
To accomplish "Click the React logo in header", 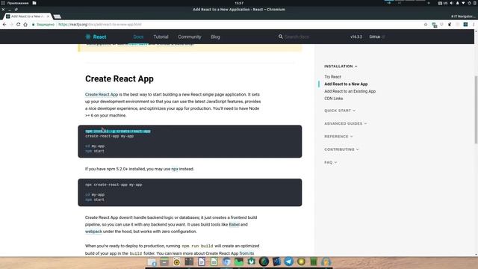I will pos(96,37).
